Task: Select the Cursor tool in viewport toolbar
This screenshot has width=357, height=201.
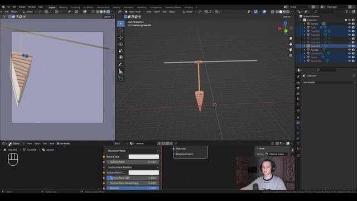Action: coord(120,30)
